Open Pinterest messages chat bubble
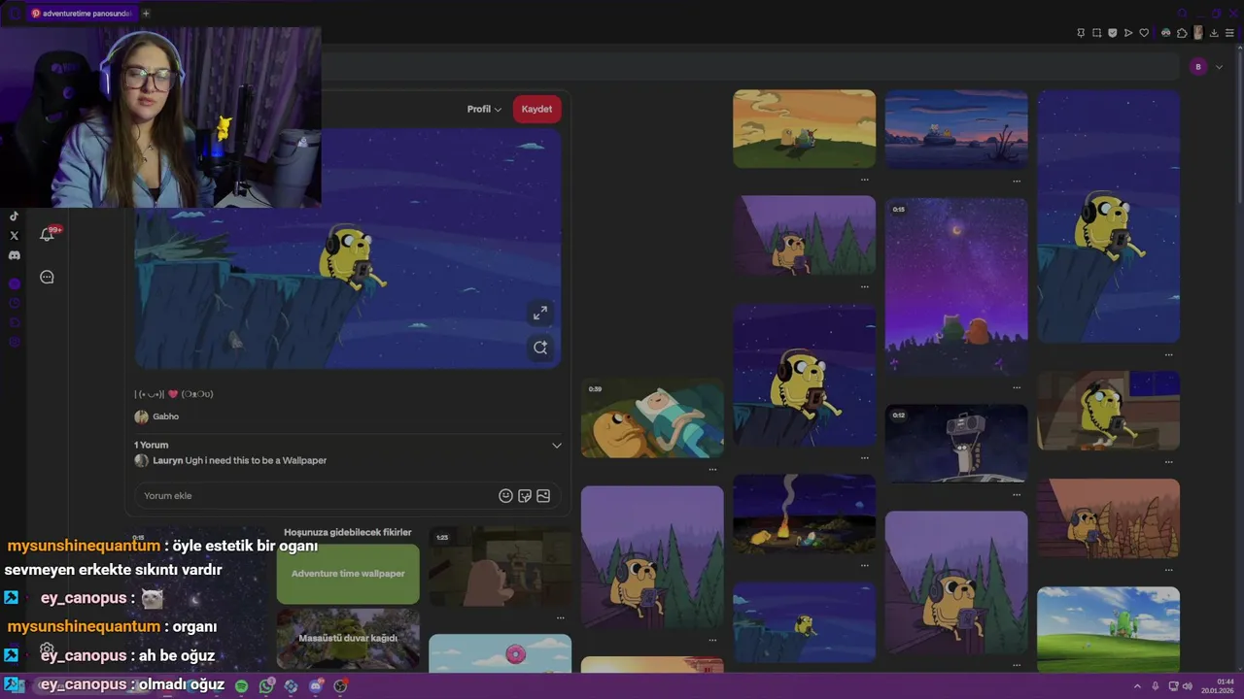1244x699 pixels. [47, 277]
